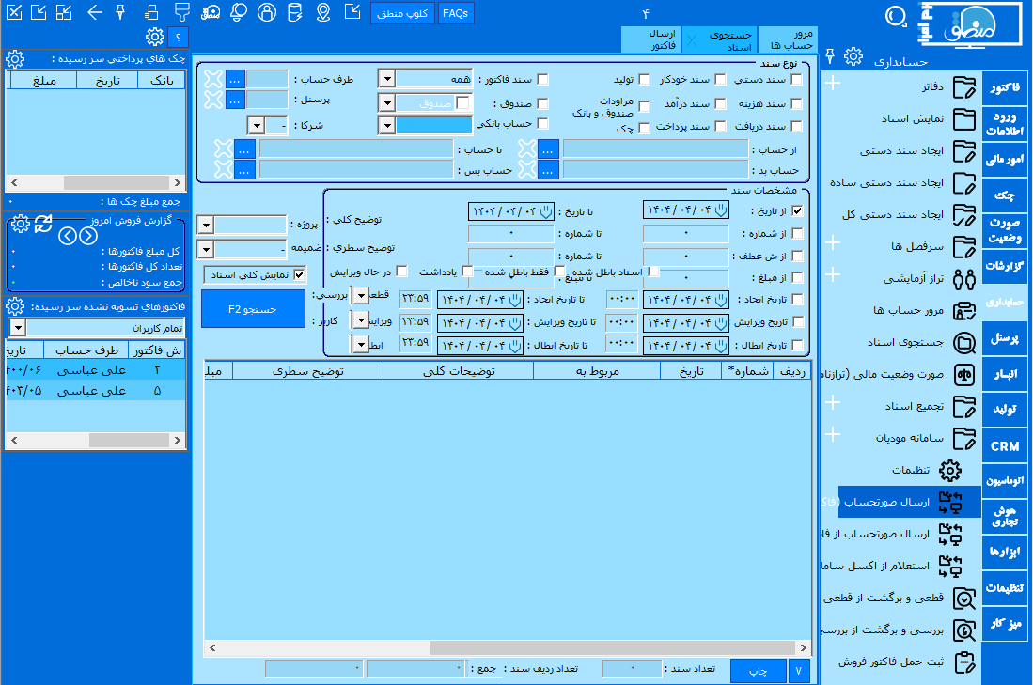Enable the سند فاکتور checkbox
This screenshot has height=685, width=1033.
(x=543, y=80)
